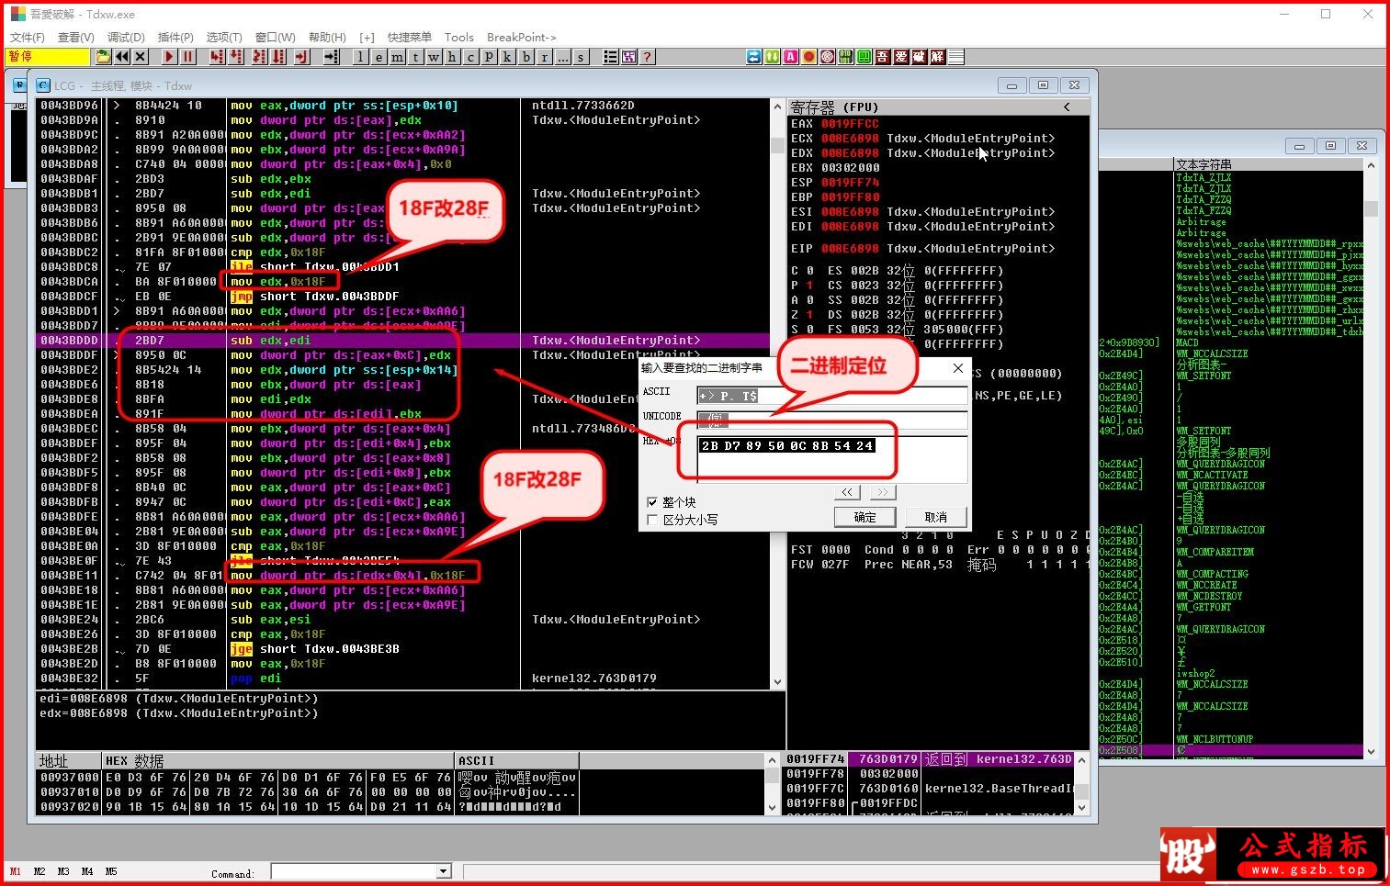Screen dimensions: 1390x886
Task: Click the green up-down arrows plugin icon
Action: click(773, 57)
